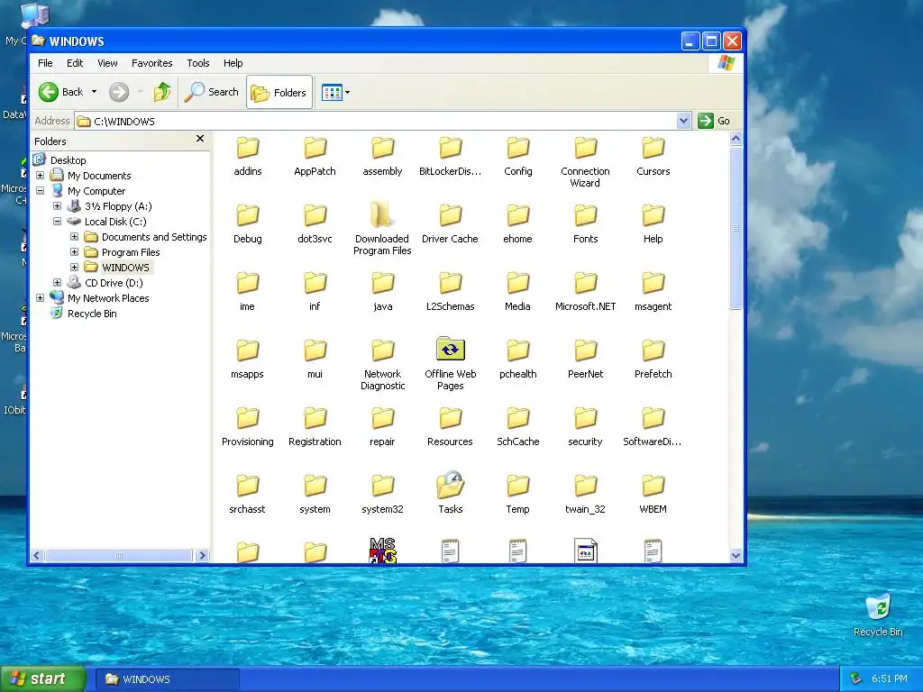The image size is (923, 692).
Task: Click the 6:51 PM clock
Action: 890,679
